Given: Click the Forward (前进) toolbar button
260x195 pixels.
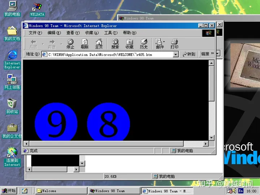Looking at the screenshot, I should click(52, 44).
